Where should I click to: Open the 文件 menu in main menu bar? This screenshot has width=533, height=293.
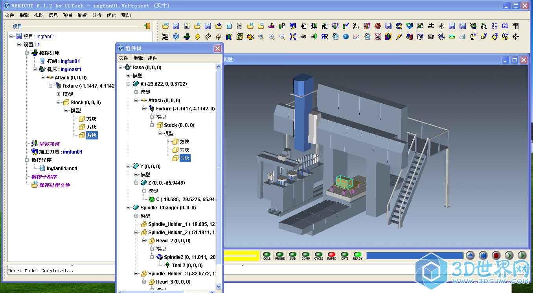coord(9,15)
